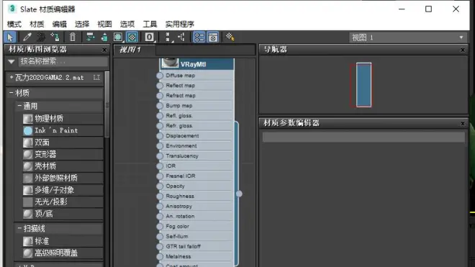Screen dimensions: 475x267
Task: Click the browser options triangle dropdown
Action: [x=12, y=61]
